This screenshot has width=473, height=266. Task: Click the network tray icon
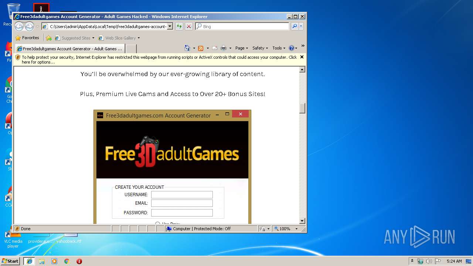[420, 261]
